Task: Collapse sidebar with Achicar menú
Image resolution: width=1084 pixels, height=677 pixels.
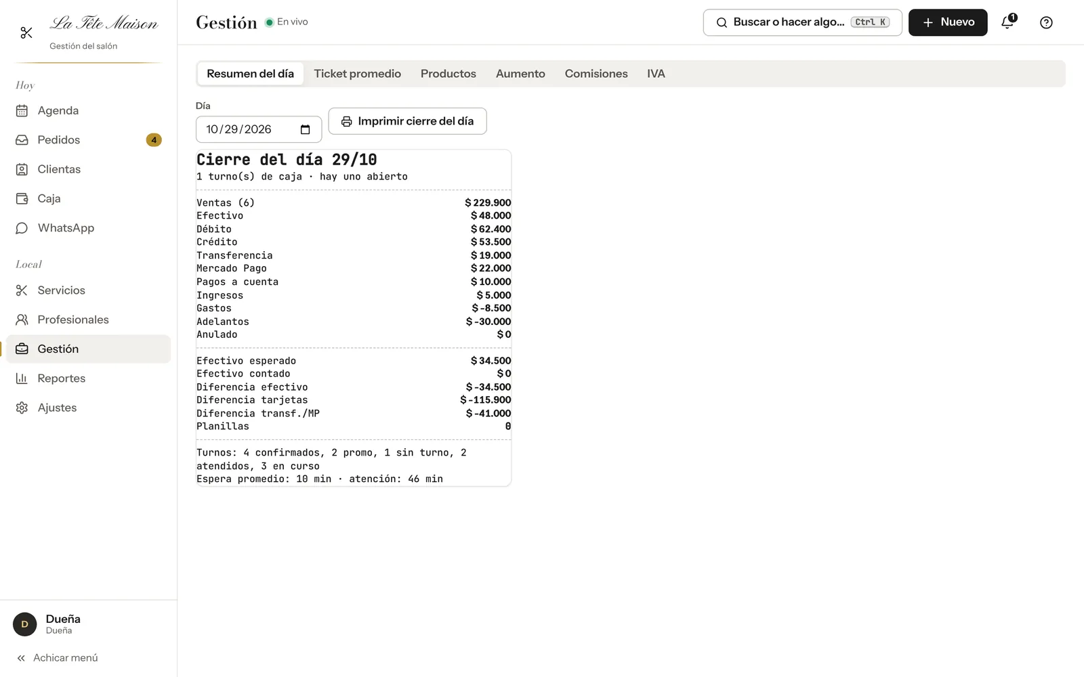Action: pos(58,658)
